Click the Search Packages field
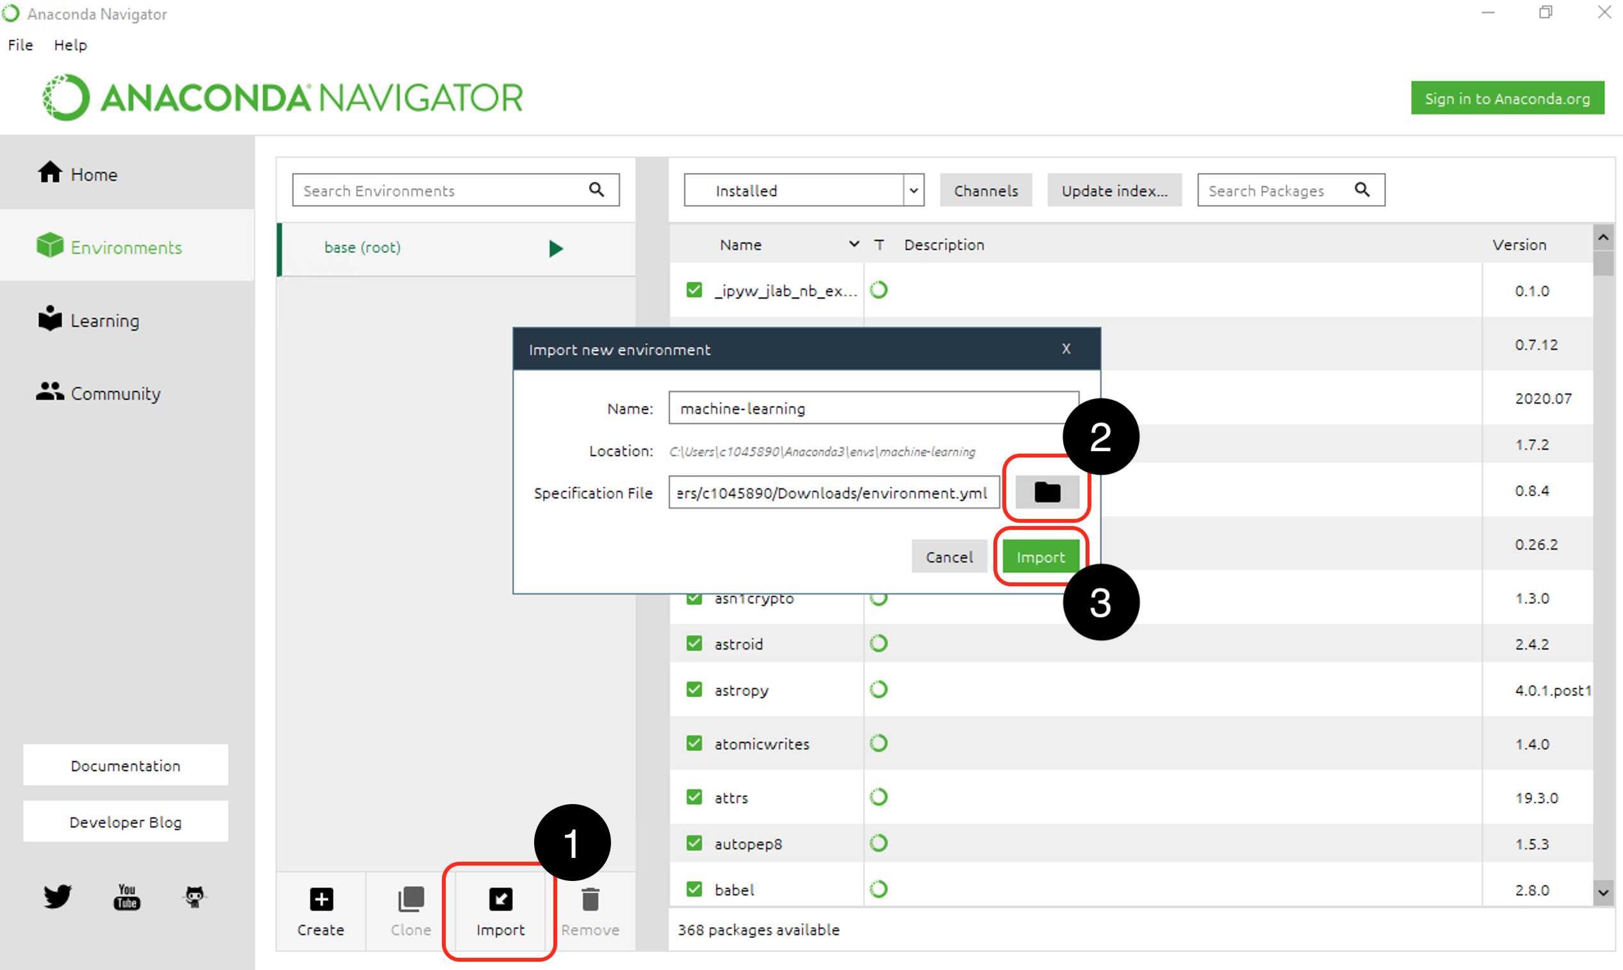Screen dimensions: 1623x970 [1291, 190]
